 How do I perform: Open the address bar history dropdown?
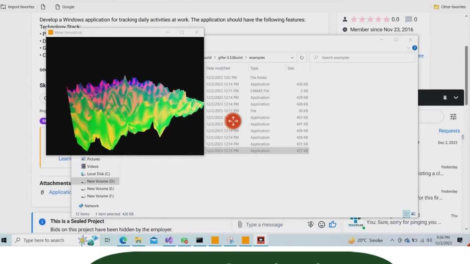(292, 58)
